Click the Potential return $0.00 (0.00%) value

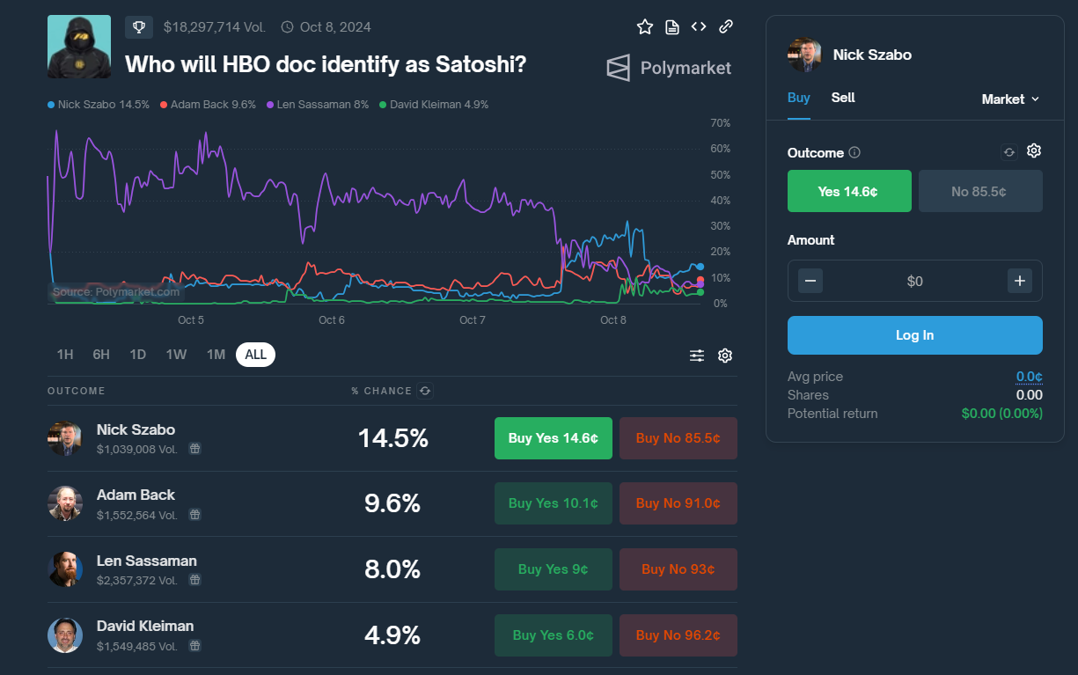(x=1001, y=414)
